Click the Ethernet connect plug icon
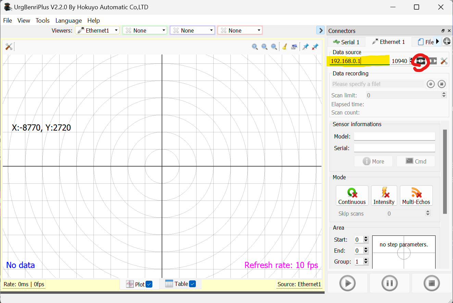Screen dimensions: 453x303 (421, 61)
